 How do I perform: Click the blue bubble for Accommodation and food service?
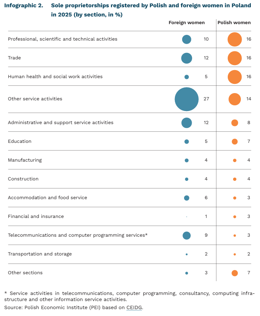(187, 198)
